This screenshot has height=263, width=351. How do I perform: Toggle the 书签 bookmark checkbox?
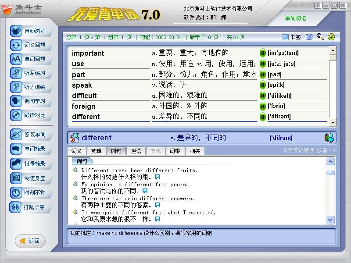coord(285,37)
